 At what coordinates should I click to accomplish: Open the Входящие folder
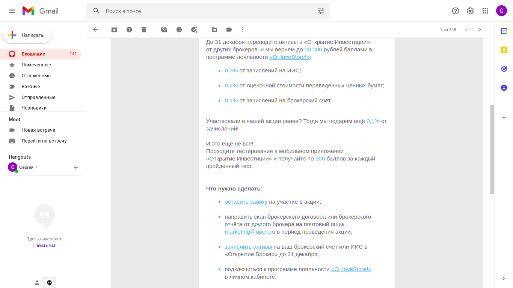pos(41,54)
